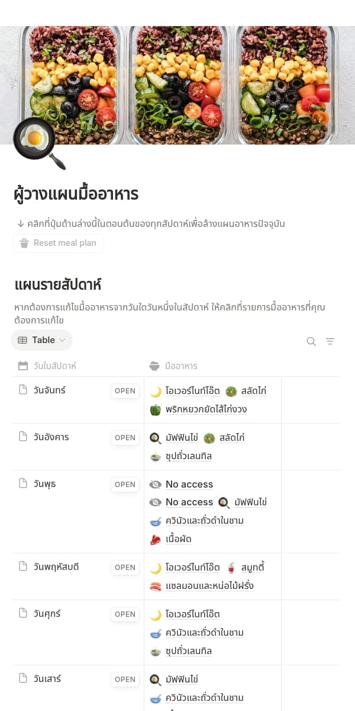Open the ซุปถั่วเลนทิล link under วันอังคาร
The image size is (355, 711).
pos(188,456)
